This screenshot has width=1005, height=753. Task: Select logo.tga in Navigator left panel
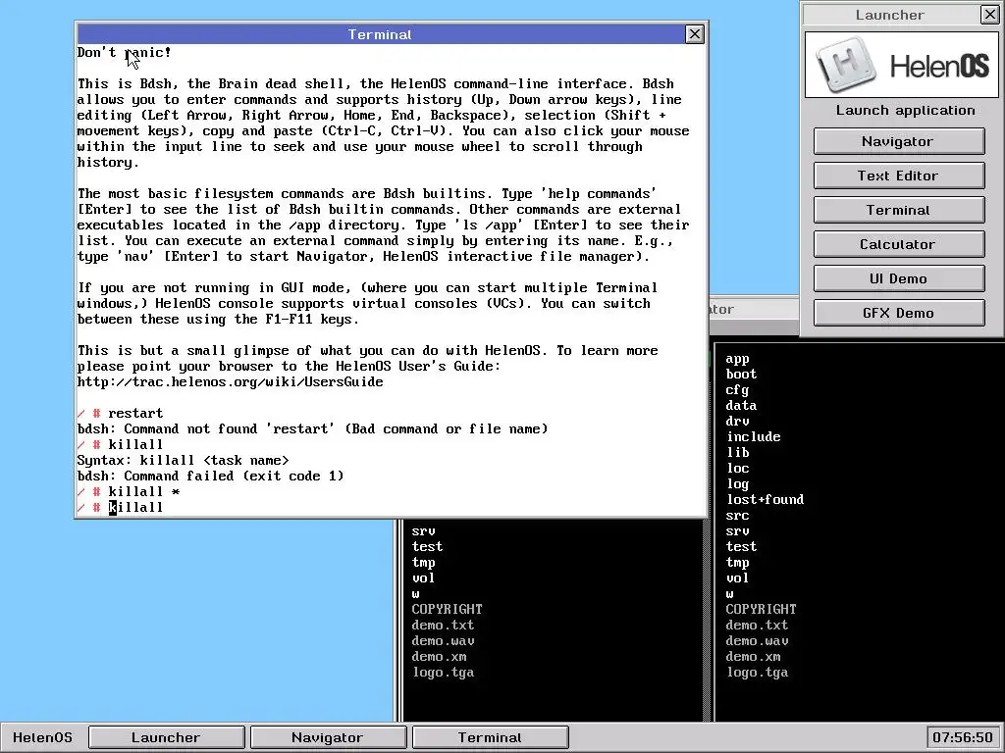(443, 673)
